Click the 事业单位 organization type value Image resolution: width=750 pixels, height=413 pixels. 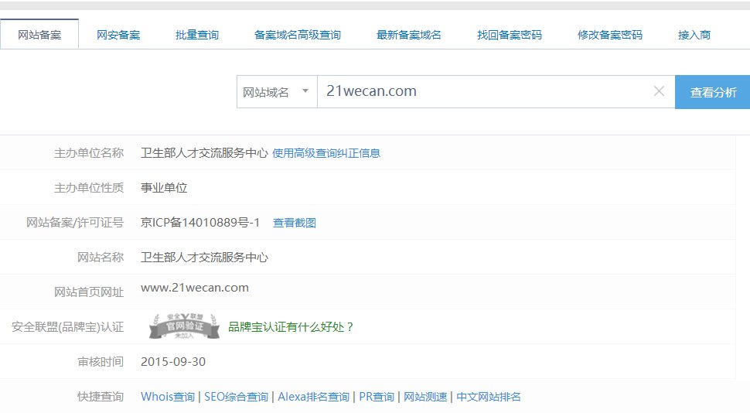click(x=164, y=188)
